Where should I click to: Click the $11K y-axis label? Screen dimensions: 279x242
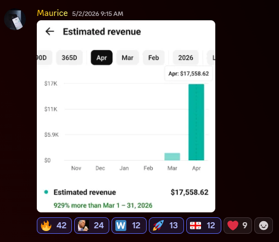(51, 109)
